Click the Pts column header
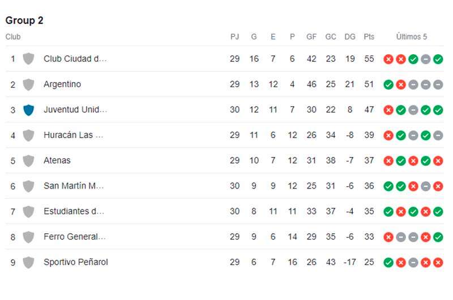Image resolution: width=453 pixels, height=300 pixels. (x=369, y=37)
